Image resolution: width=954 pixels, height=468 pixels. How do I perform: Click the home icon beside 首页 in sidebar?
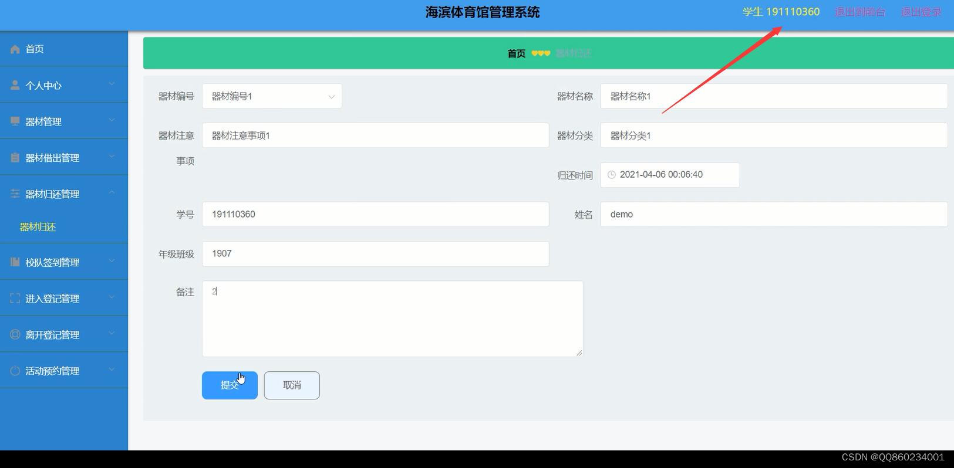click(x=15, y=49)
